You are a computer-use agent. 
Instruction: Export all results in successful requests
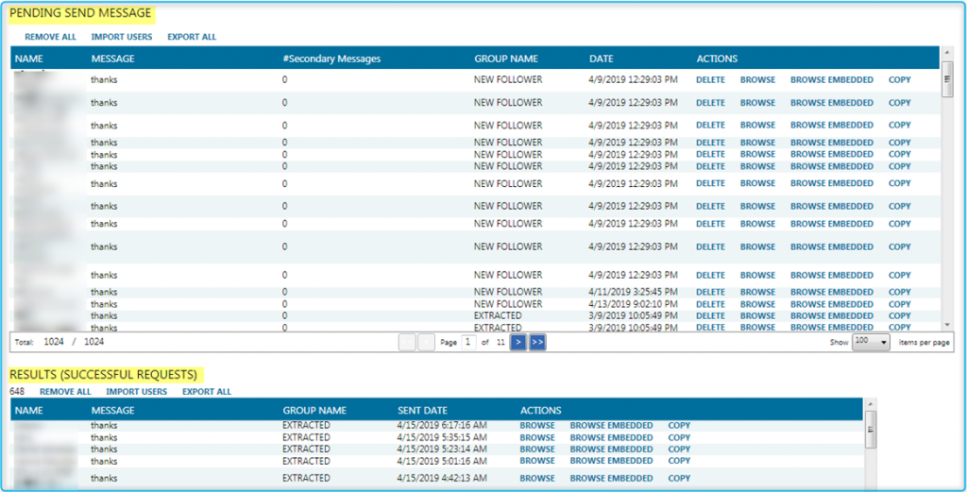point(207,392)
